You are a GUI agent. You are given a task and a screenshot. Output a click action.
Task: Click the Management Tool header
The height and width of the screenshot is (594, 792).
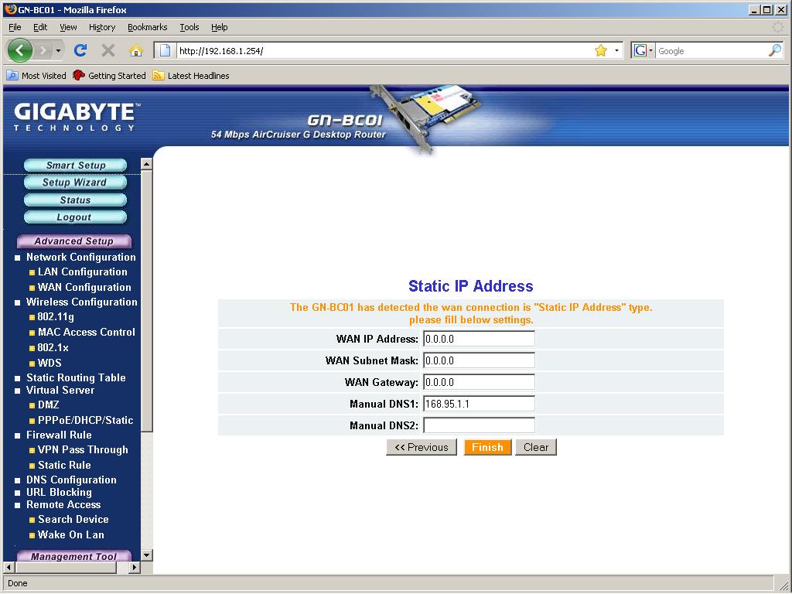click(74, 555)
